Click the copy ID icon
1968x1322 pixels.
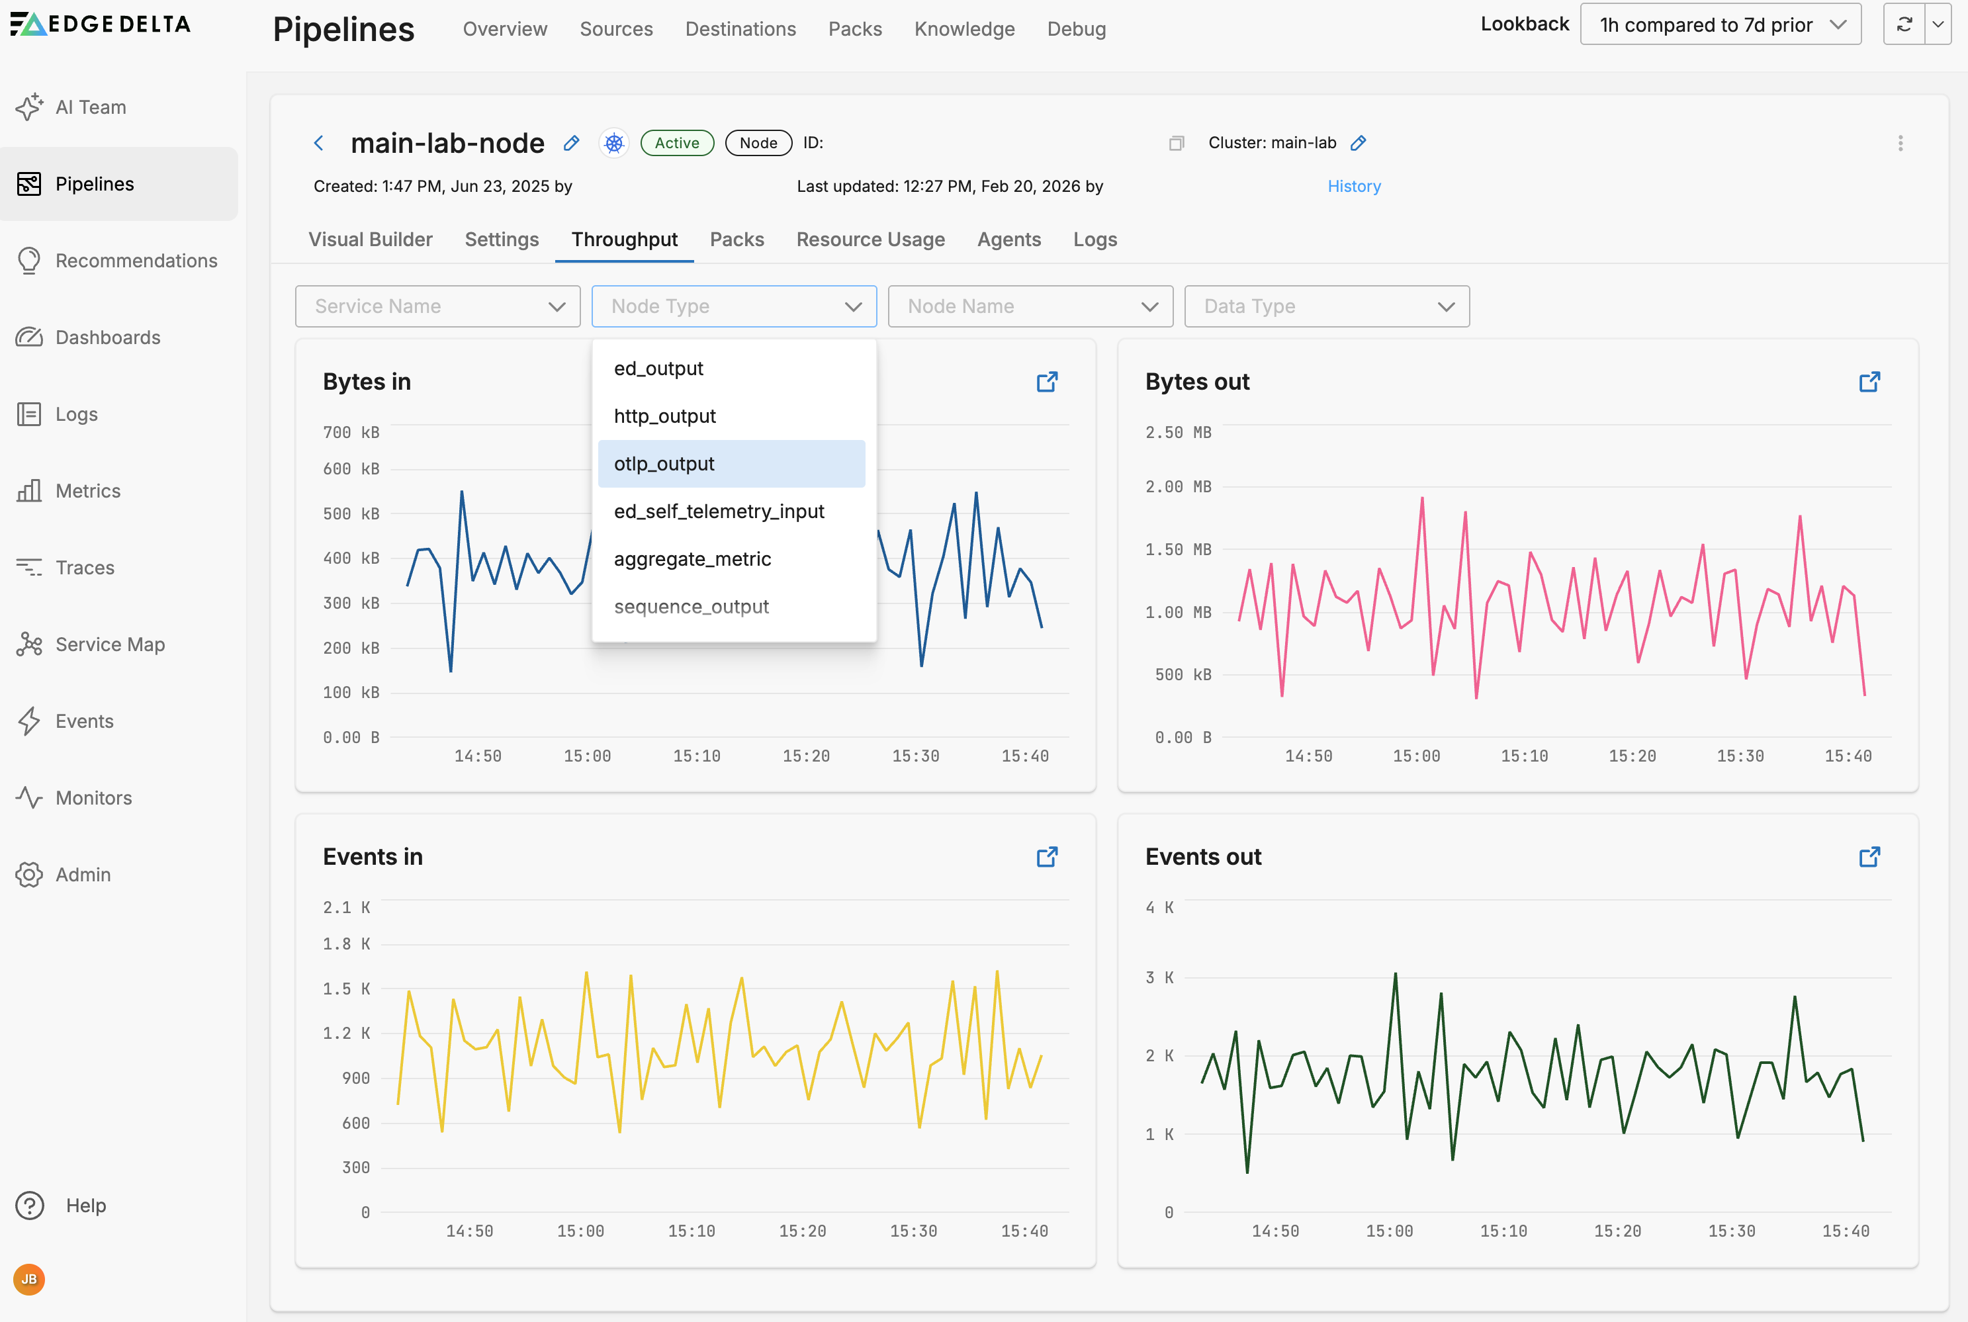pos(1177,144)
